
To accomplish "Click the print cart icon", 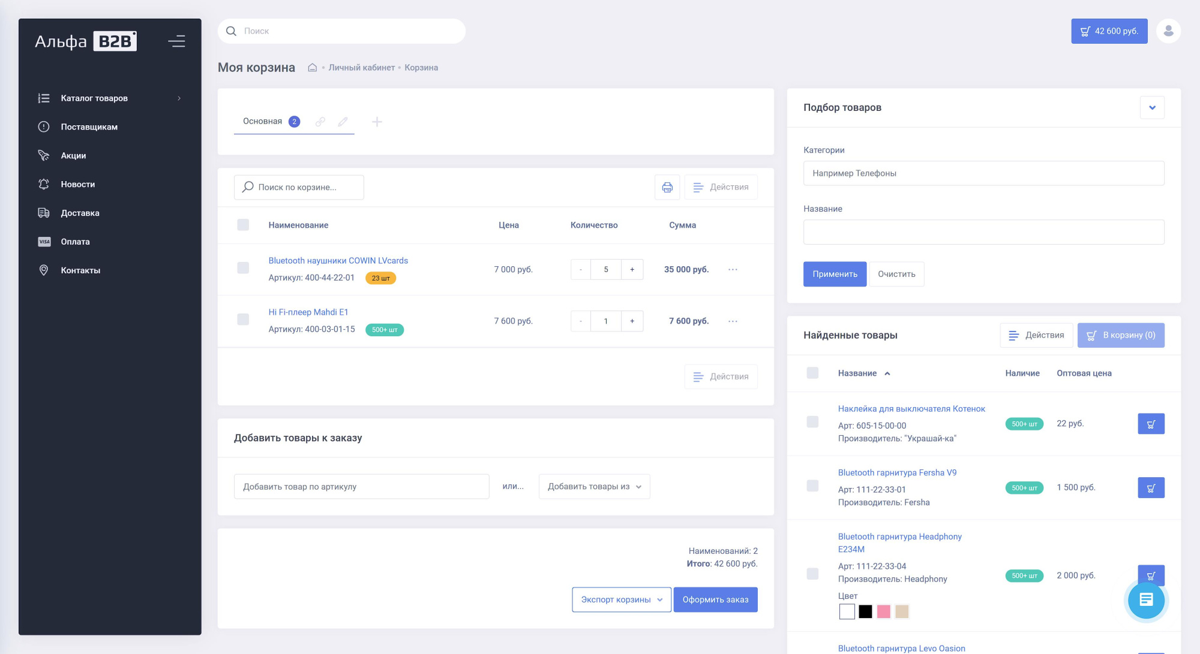I will pyautogui.click(x=667, y=187).
